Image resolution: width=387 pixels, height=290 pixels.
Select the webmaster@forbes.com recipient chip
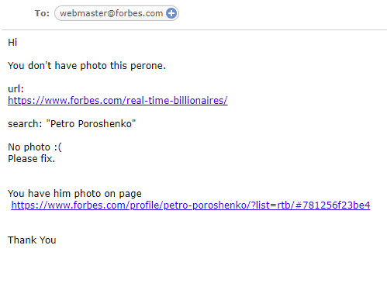116,13
